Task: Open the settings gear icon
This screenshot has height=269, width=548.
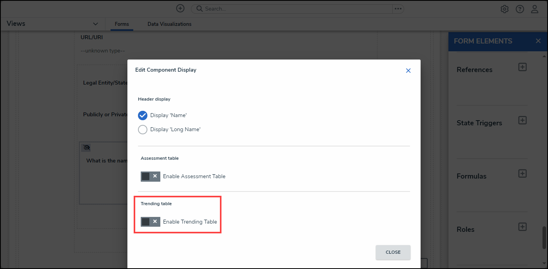Action: (504, 9)
